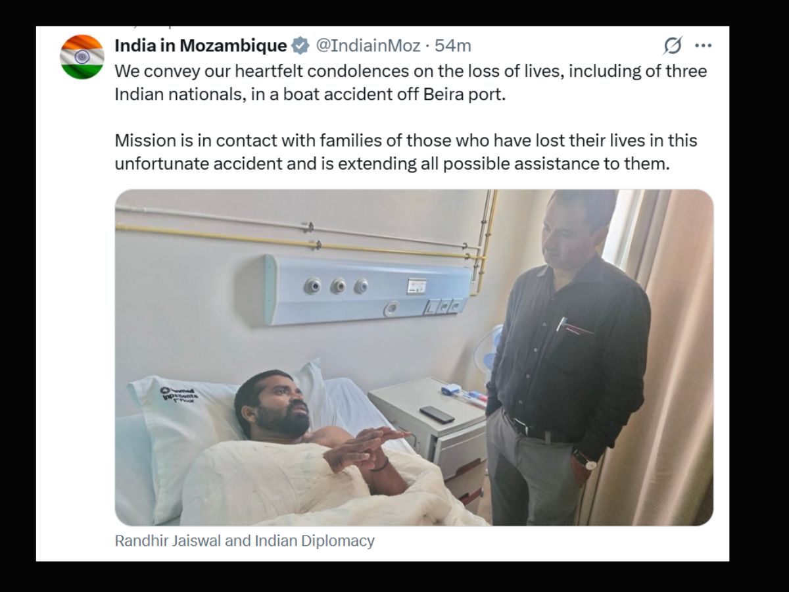Open the tweet via the 54m timestamp
789x592 pixels.
(x=454, y=46)
